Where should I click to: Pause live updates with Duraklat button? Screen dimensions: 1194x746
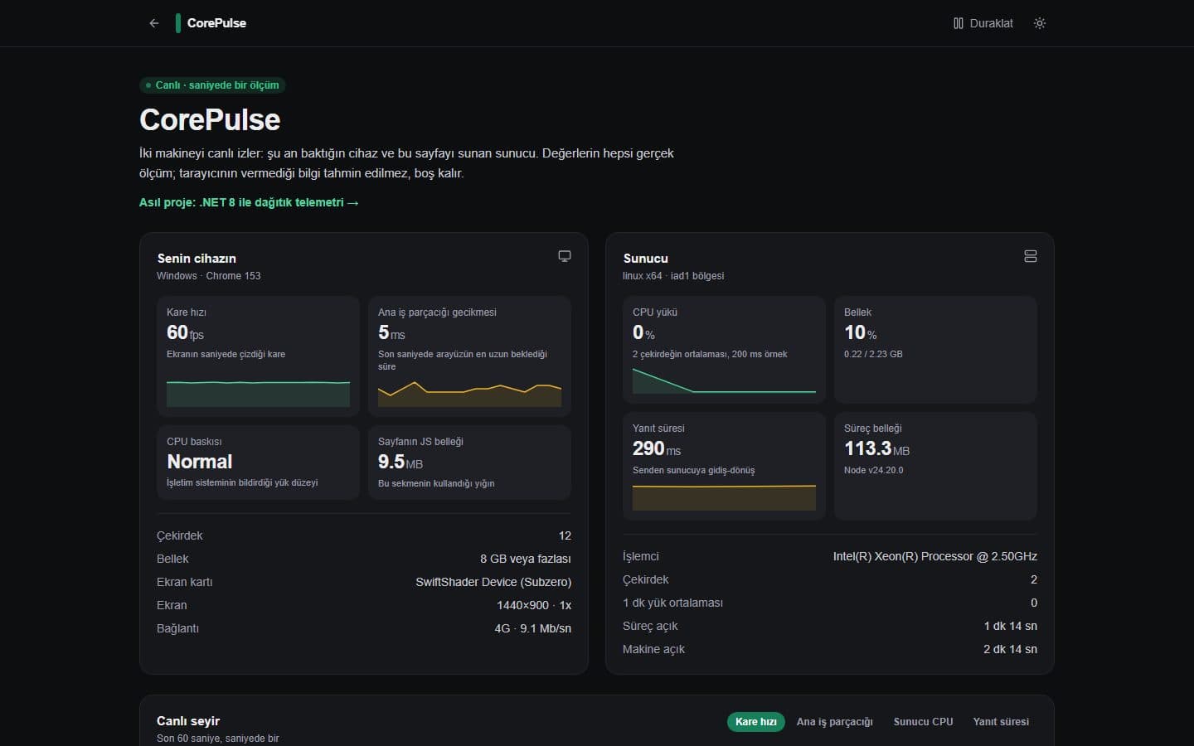[983, 23]
